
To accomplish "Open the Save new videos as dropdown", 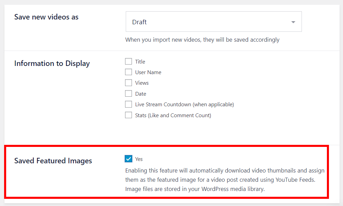I will click(x=213, y=22).
